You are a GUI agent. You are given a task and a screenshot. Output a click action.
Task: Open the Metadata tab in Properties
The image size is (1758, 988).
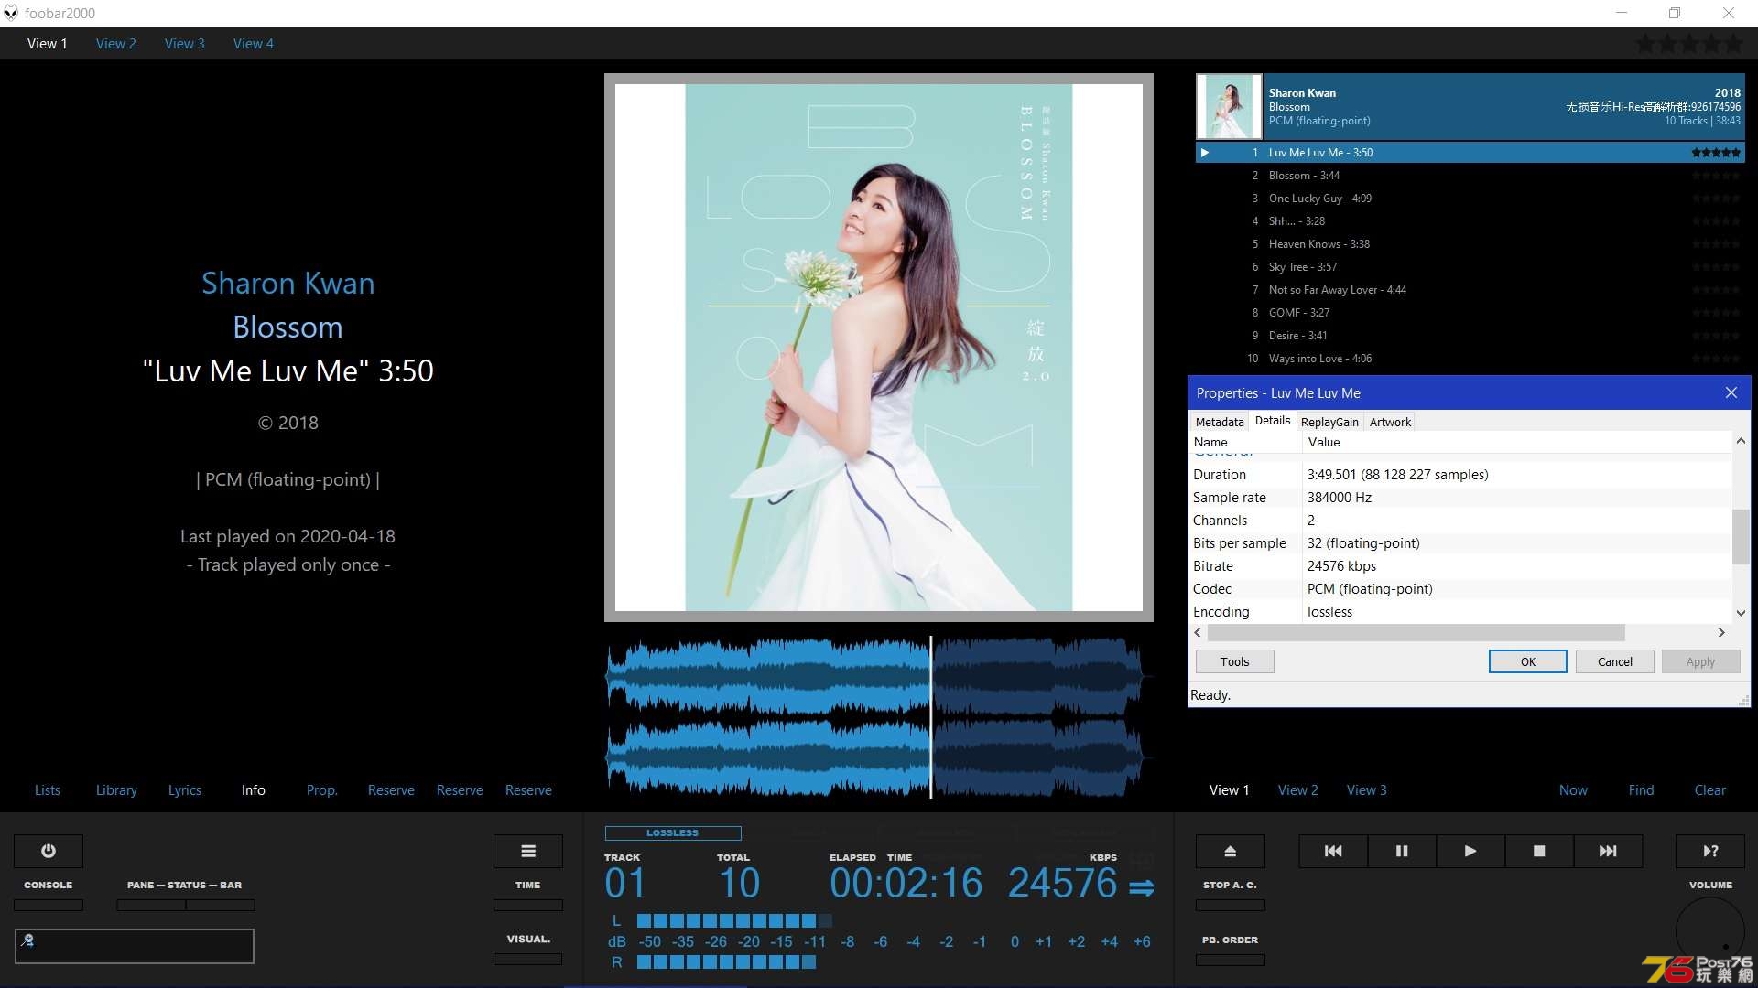[x=1220, y=422]
